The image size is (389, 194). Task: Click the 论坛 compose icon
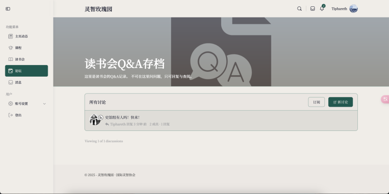point(10,71)
